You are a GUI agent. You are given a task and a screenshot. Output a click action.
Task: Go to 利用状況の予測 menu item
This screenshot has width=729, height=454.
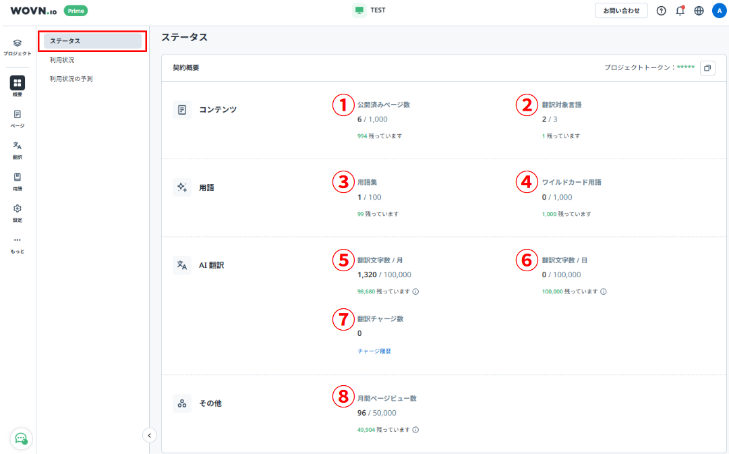pyautogui.click(x=71, y=79)
